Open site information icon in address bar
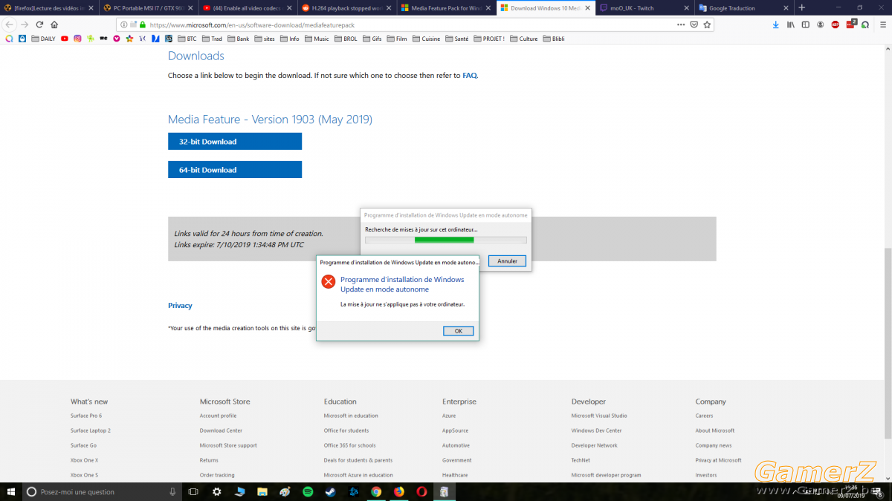 123,24
